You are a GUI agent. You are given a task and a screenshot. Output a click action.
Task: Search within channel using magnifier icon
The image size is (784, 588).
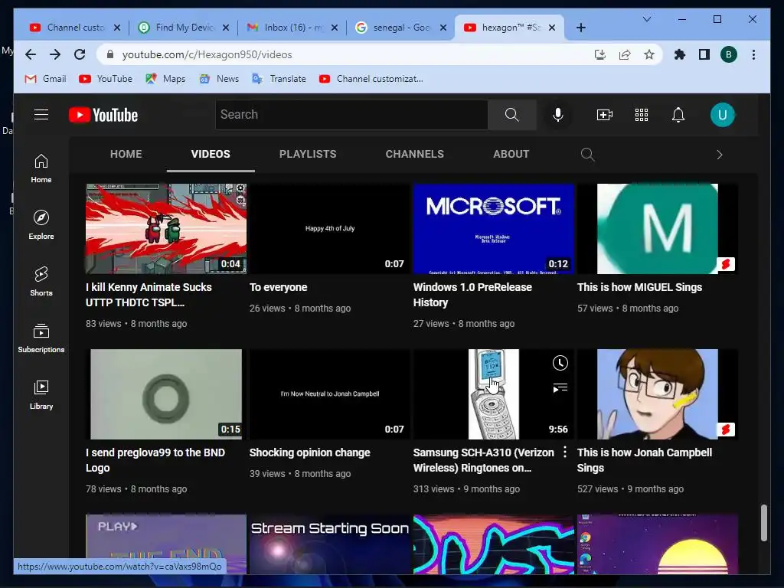[587, 155]
